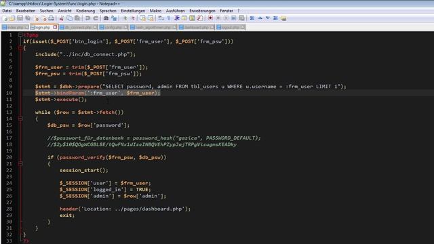Screen dimensions: 434x244
Task: Switch to the db_connect.php tab
Action: [x=78, y=27]
